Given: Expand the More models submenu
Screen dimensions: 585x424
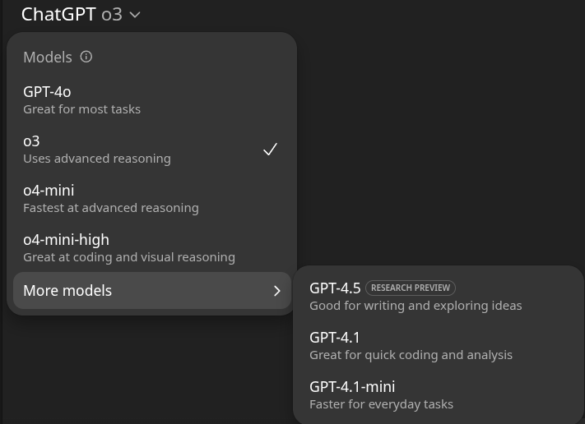Looking at the screenshot, I should tap(151, 291).
